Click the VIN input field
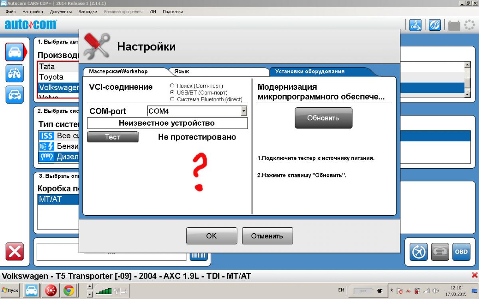Image resolution: width=479 pixels, height=299 pixels. [112, 252]
